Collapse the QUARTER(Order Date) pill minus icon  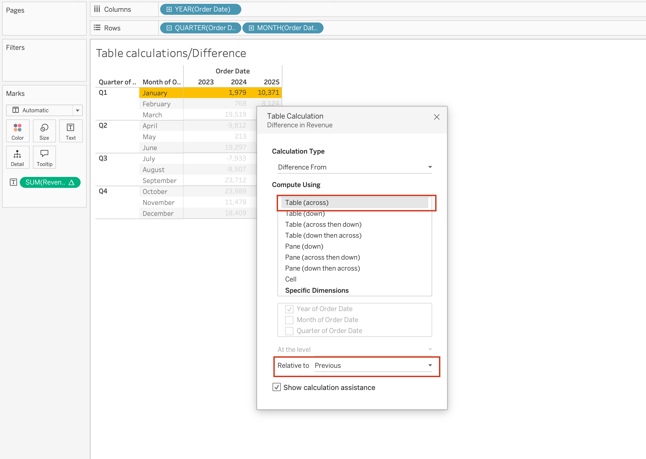[169, 28]
